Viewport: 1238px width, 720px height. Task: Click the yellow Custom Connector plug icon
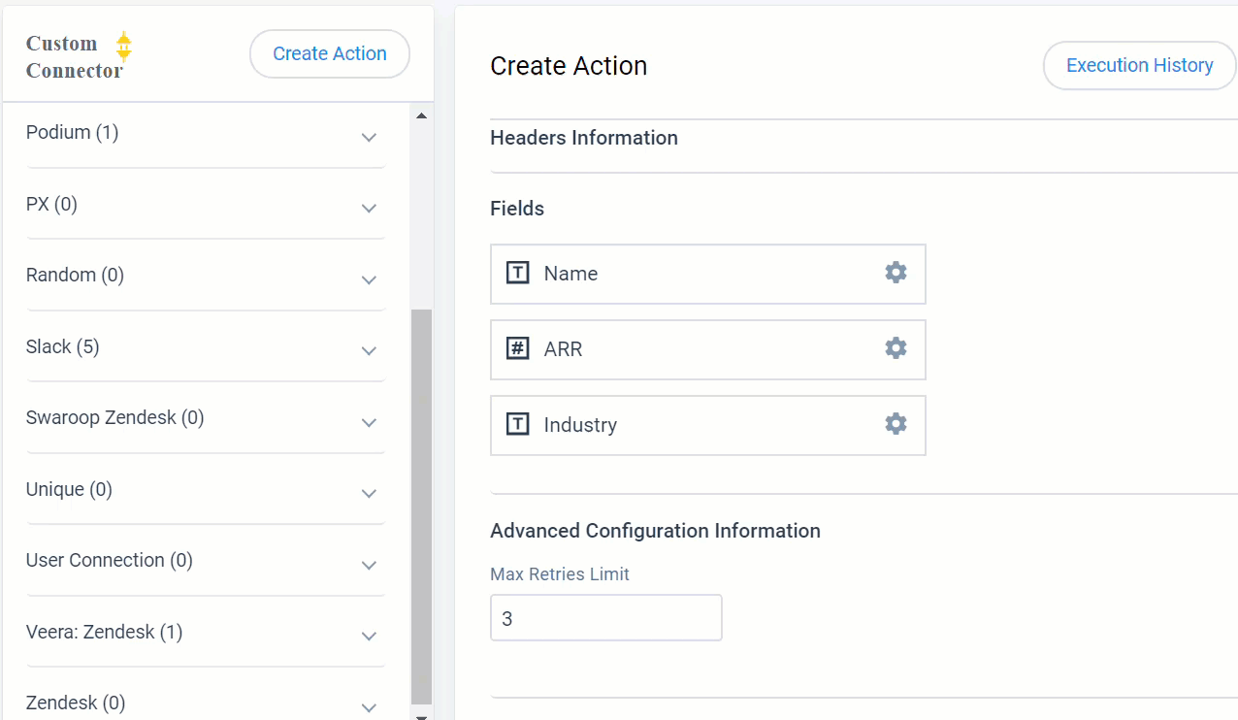pyautogui.click(x=123, y=46)
